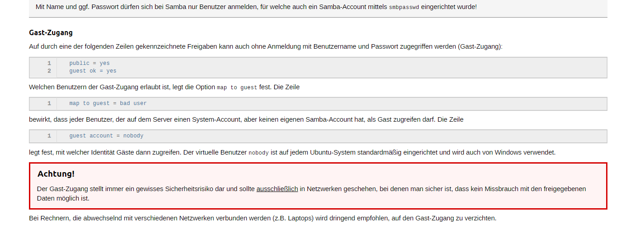Image resolution: width=640 pixels, height=233 pixels.
Task: Click the underlined word "ausschließlich"
Action: coord(277,189)
